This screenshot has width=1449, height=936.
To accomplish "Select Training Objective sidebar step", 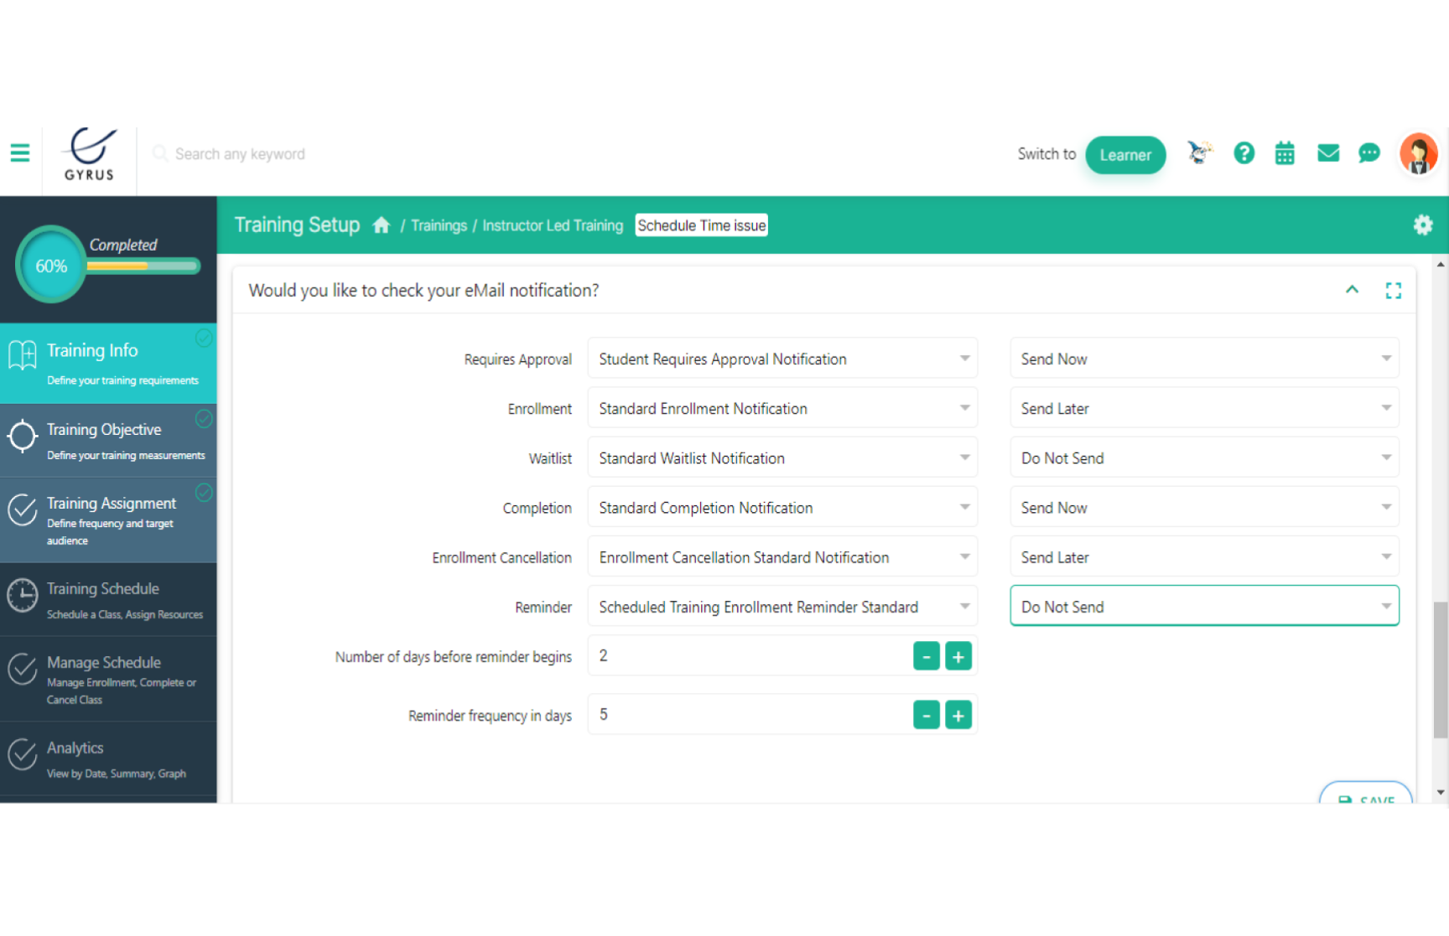I will 108,441.
